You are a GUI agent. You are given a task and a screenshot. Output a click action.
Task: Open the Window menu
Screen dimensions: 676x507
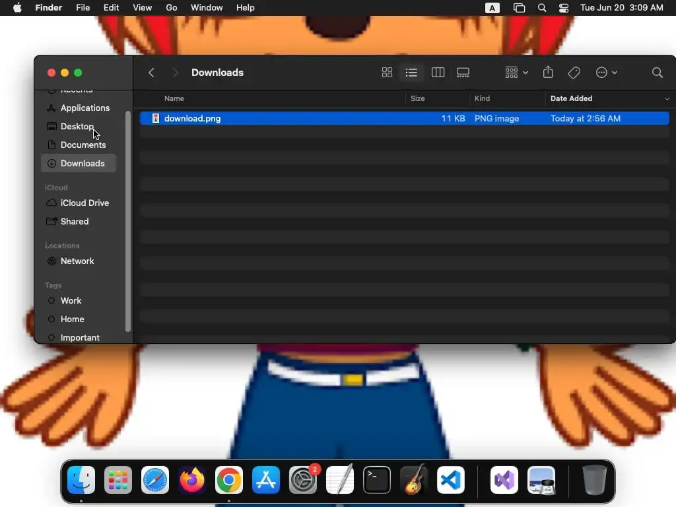(x=207, y=8)
